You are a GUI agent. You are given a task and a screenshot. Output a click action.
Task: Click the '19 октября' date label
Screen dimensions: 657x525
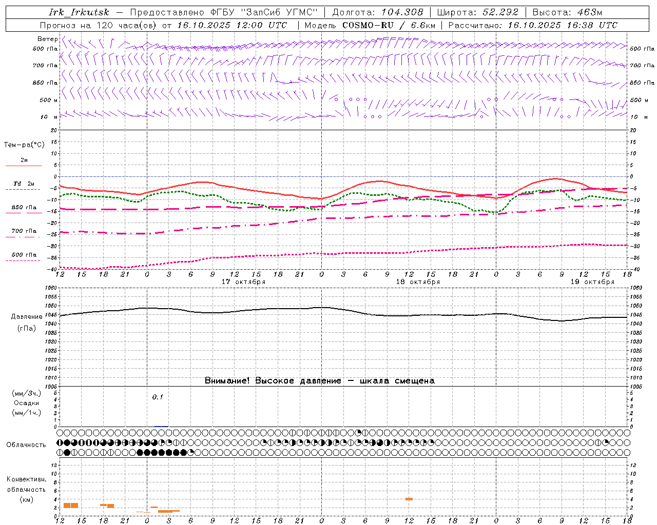[592, 282]
